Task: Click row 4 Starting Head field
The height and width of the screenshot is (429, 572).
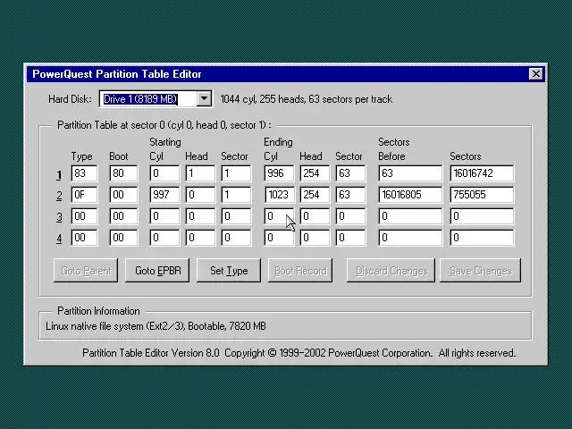Action: 200,238
